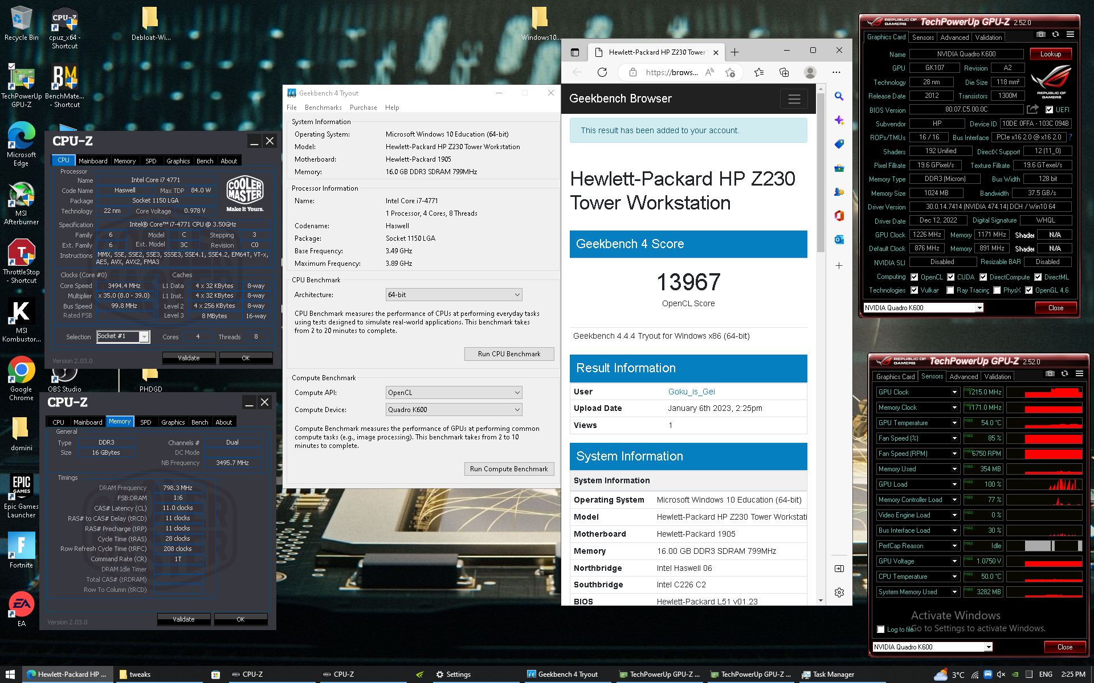
Task: Toggle DirectML checkbox in GPU-Z
Action: pos(1038,277)
